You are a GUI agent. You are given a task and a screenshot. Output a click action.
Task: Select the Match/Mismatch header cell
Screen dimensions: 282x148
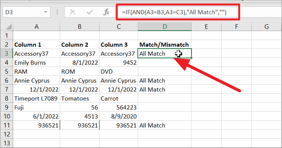tap(164, 44)
